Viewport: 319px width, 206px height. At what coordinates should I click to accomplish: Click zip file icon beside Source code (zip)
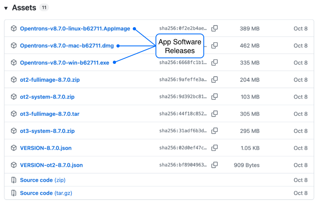tap(14, 180)
